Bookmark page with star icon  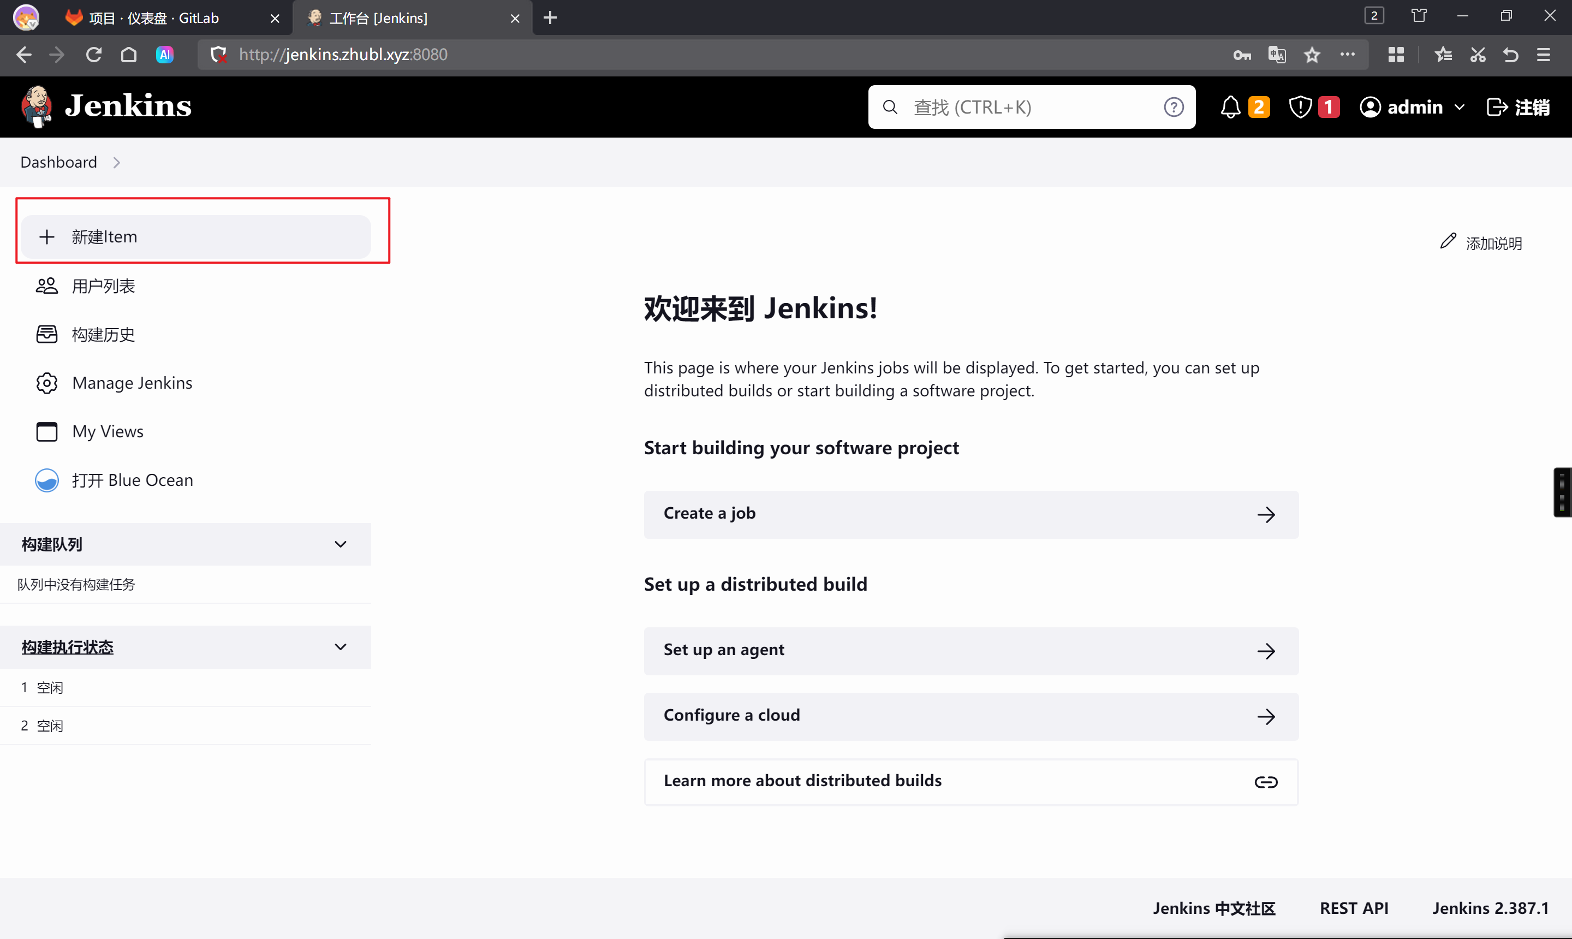click(1312, 55)
